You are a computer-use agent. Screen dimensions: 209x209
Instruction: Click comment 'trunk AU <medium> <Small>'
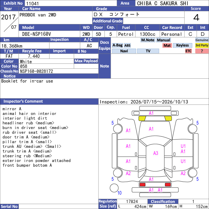32,147
